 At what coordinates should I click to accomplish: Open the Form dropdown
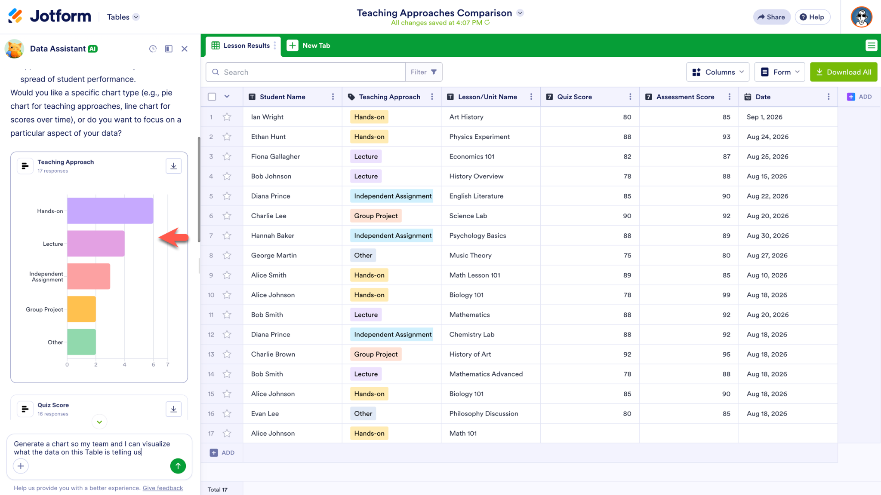click(779, 72)
